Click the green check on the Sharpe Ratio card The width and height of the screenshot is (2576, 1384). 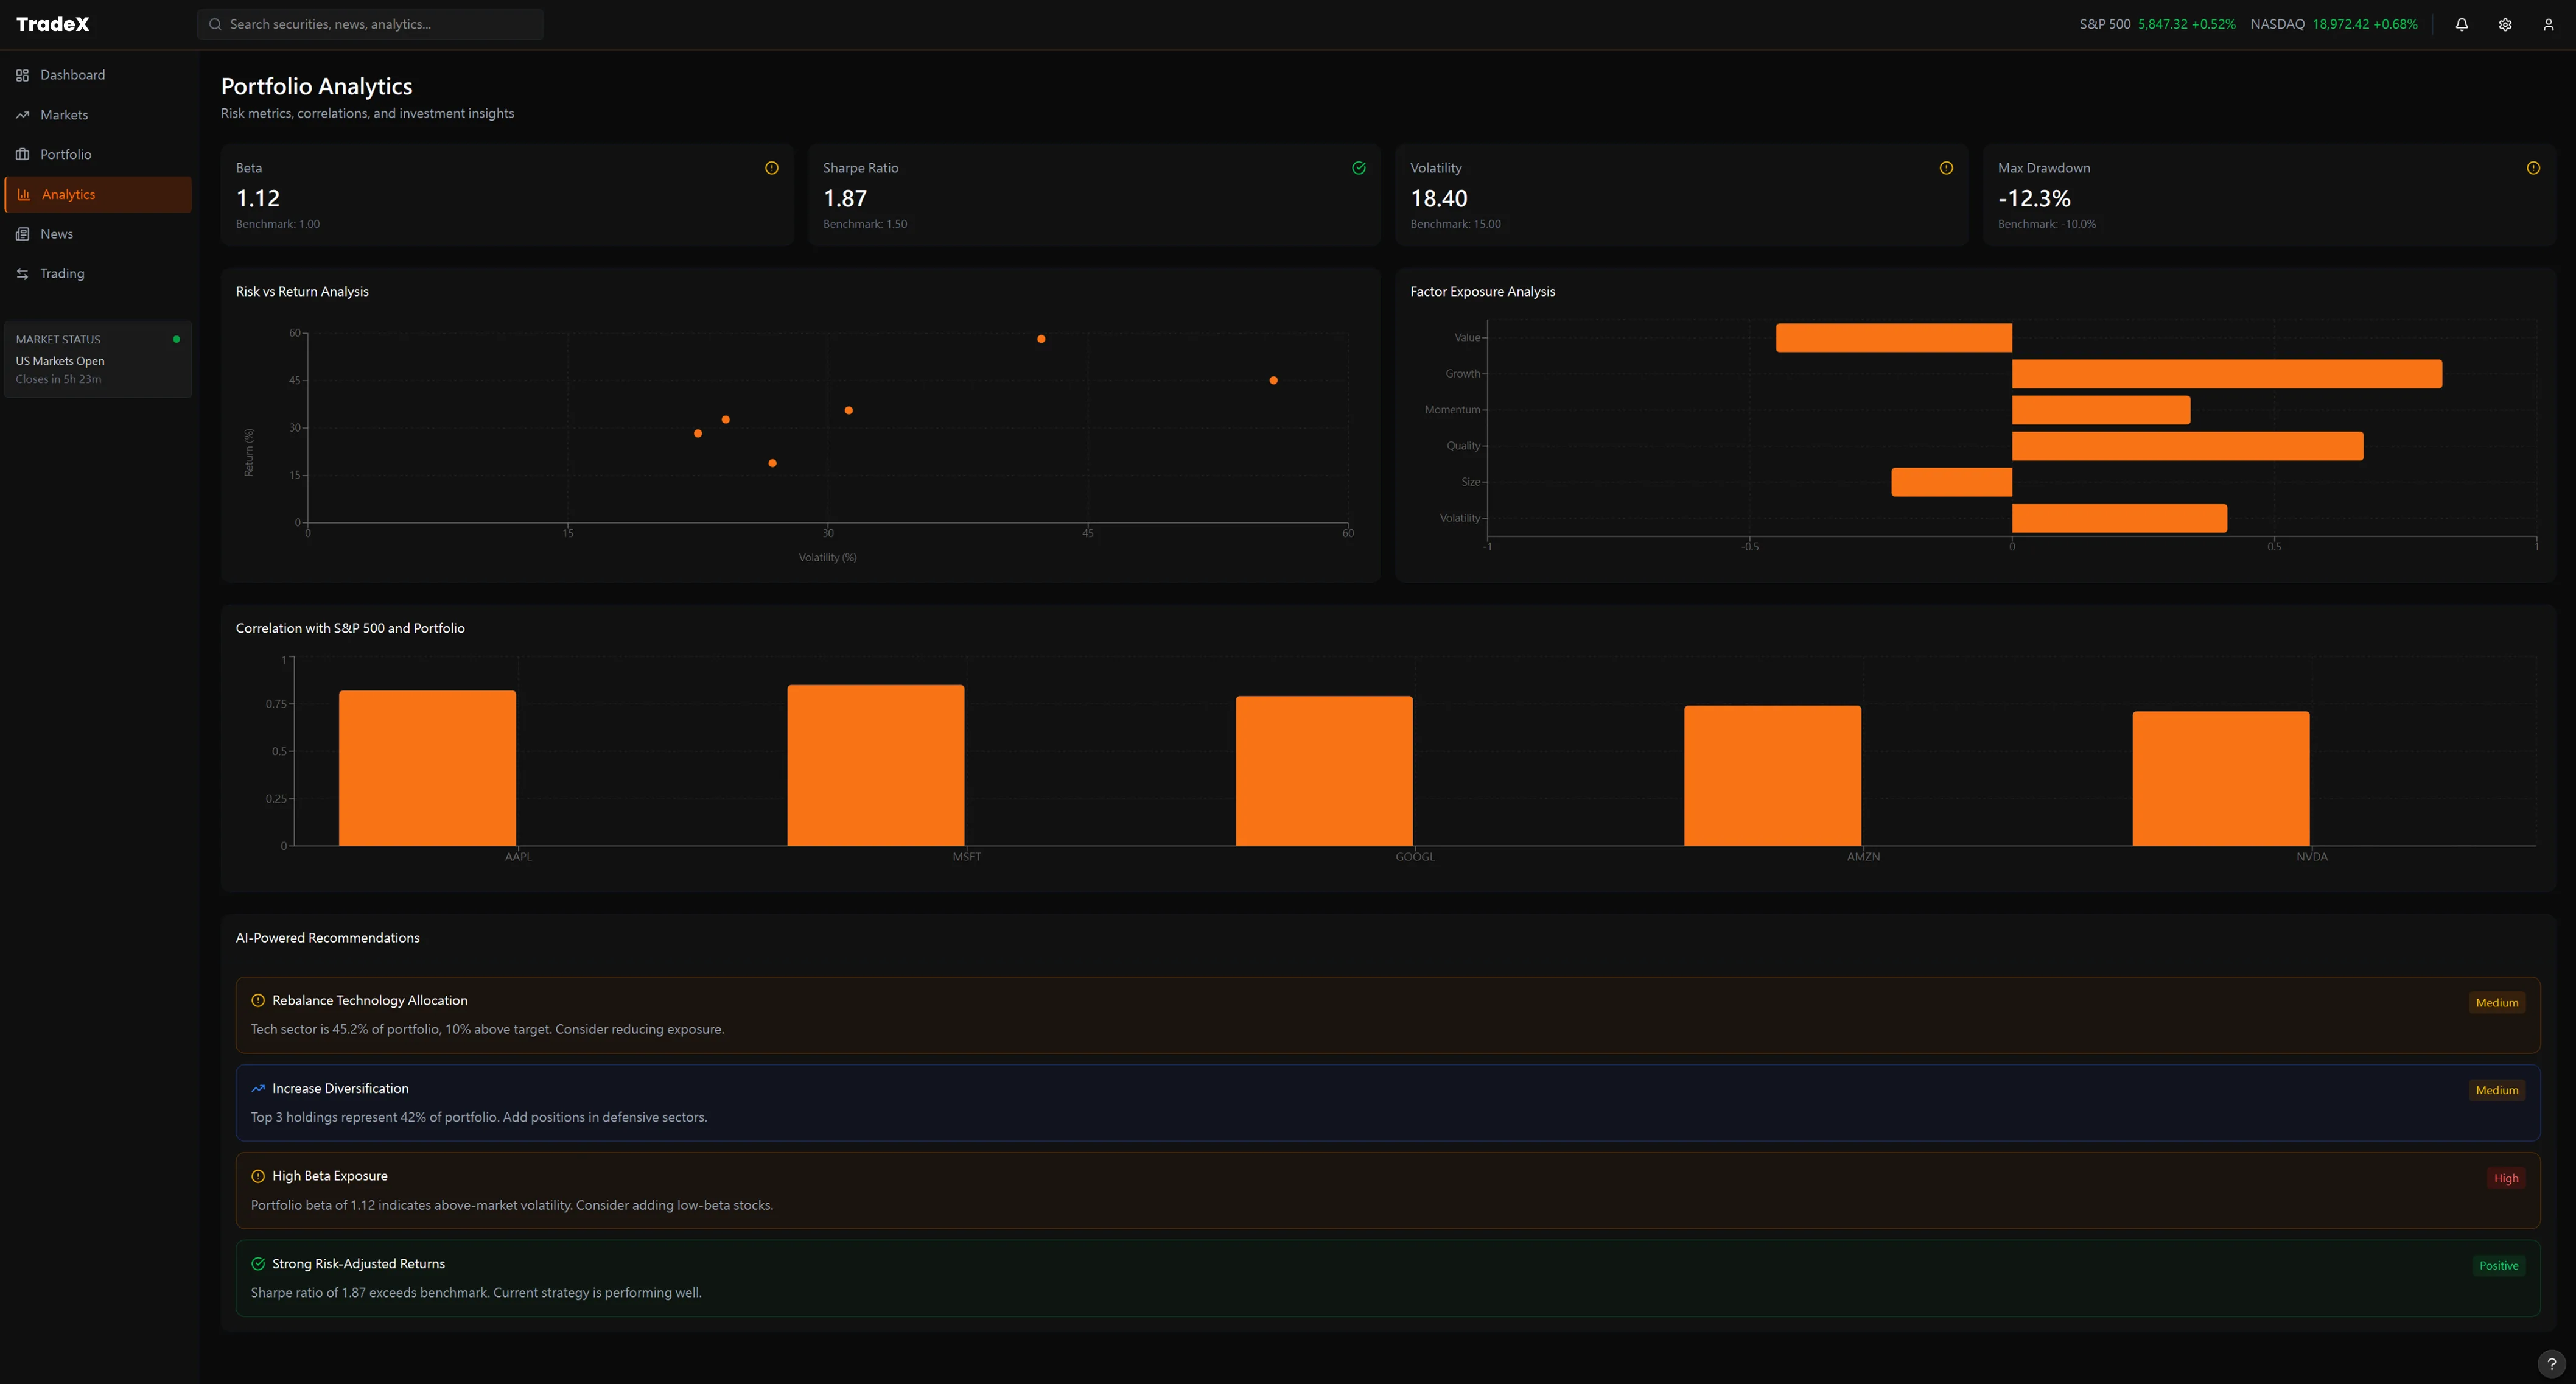click(1358, 168)
